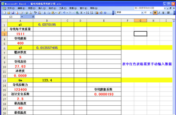The height and width of the screenshot is (115, 176).
Task: Expand Standard toolbar options chevron
Action: tap(113, 13)
